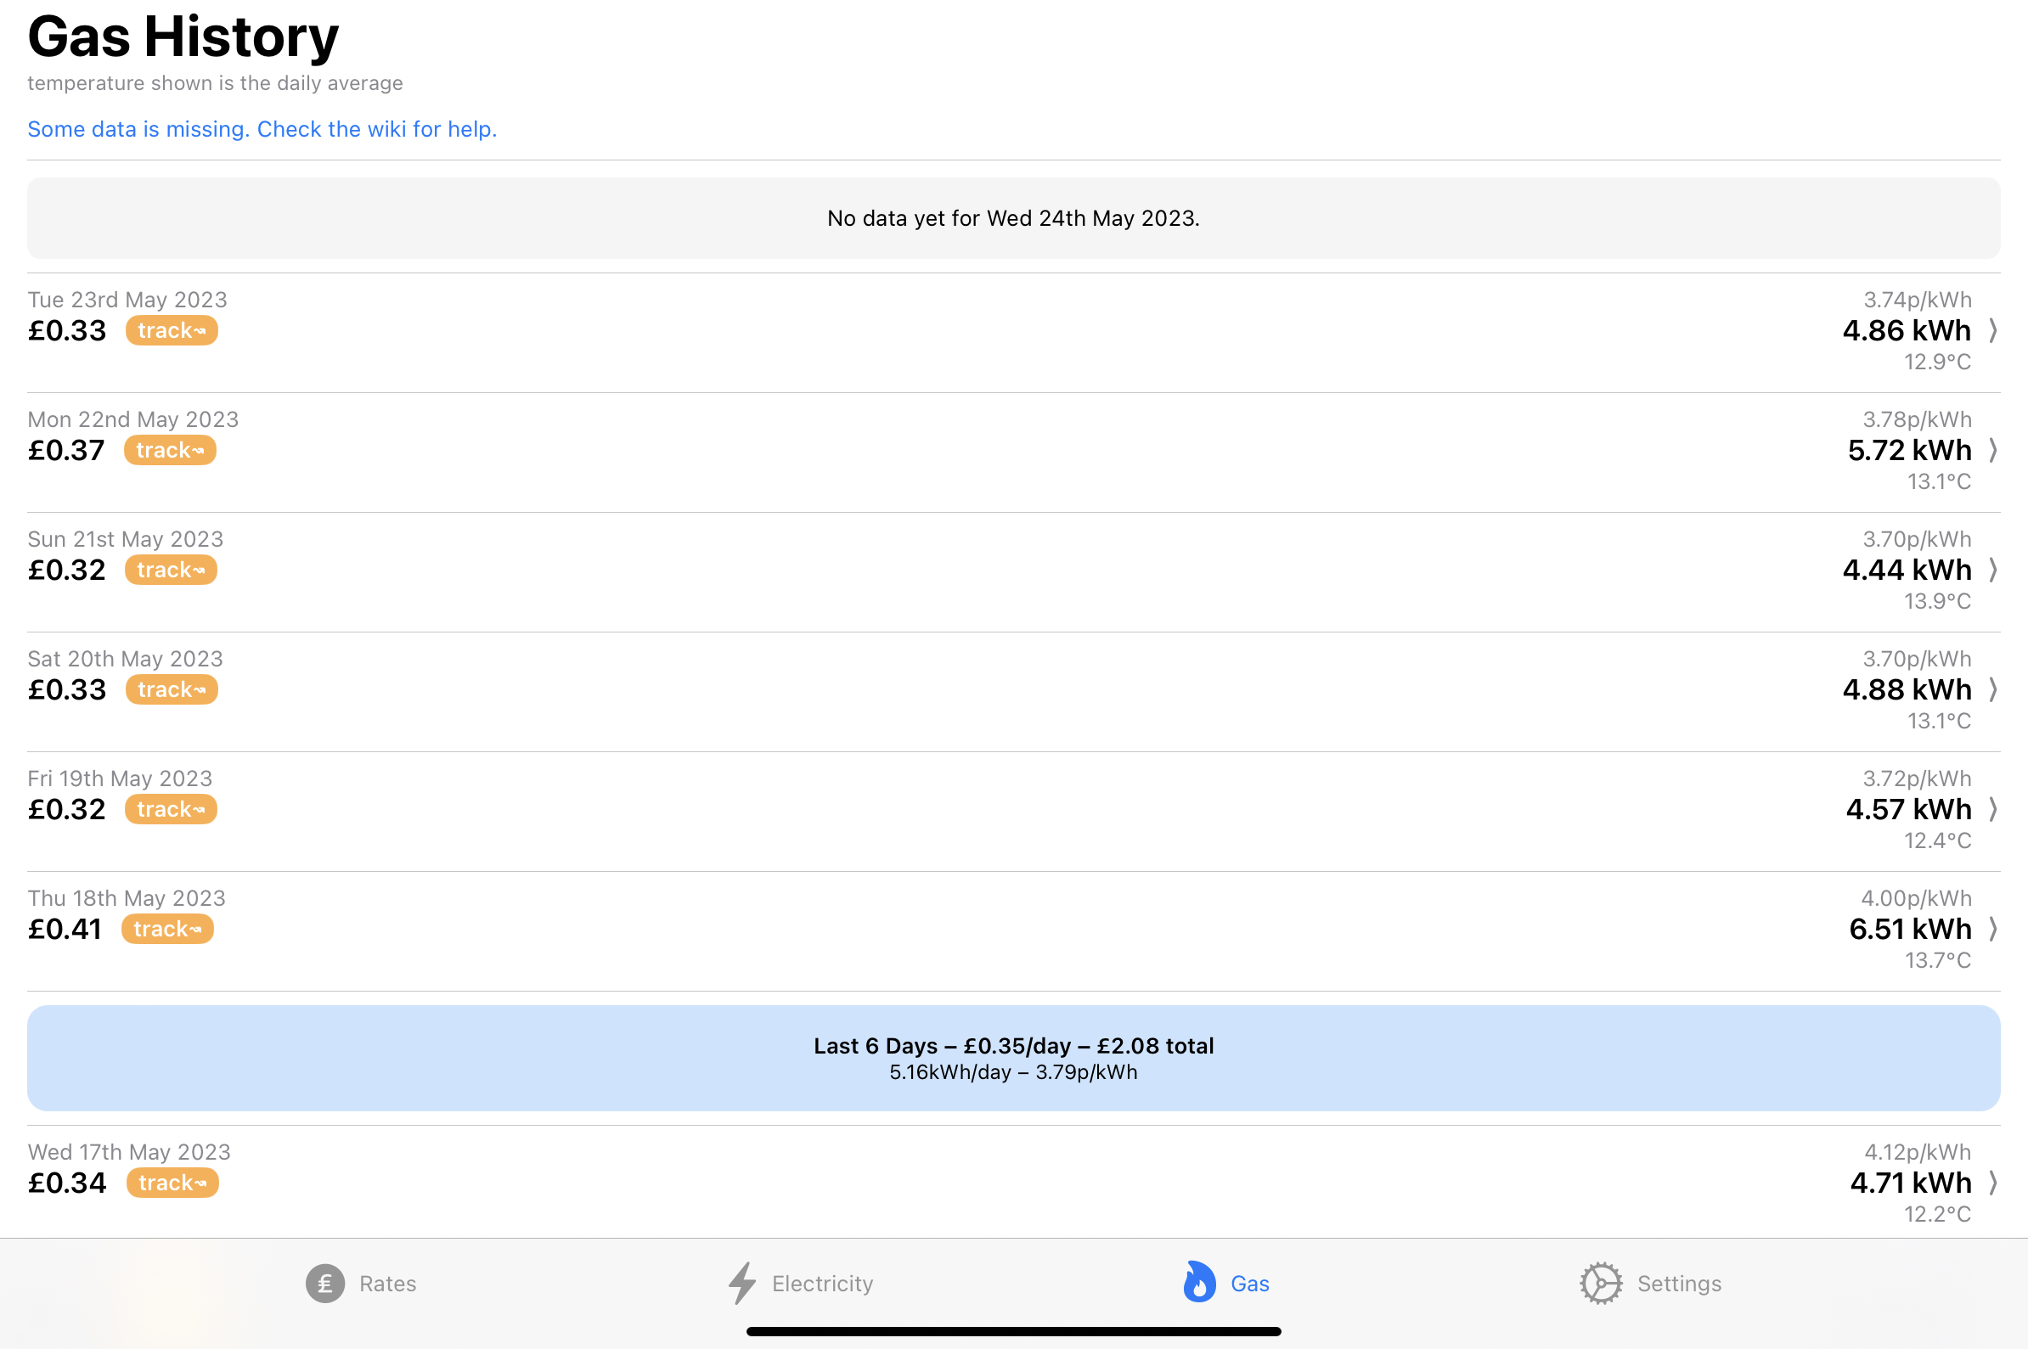This screenshot has height=1349, width=2028.
Task: Tap the pound-sign Rates icon
Action: (x=324, y=1284)
